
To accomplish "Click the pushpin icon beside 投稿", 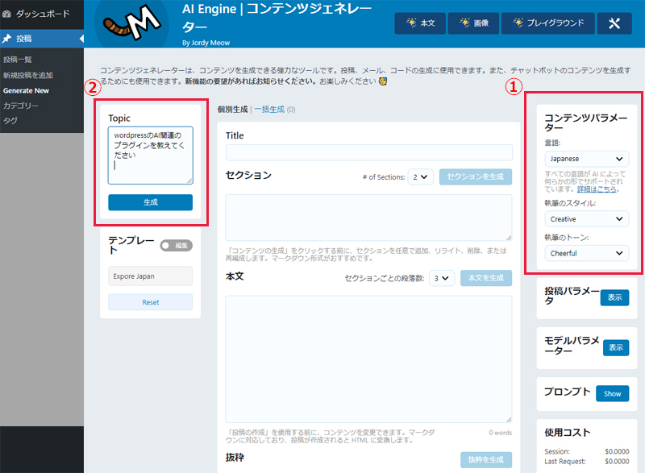I will (6, 39).
